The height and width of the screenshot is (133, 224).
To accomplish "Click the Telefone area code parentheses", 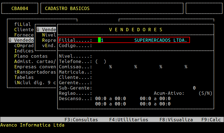I will pyautogui.click(x=101, y=61).
